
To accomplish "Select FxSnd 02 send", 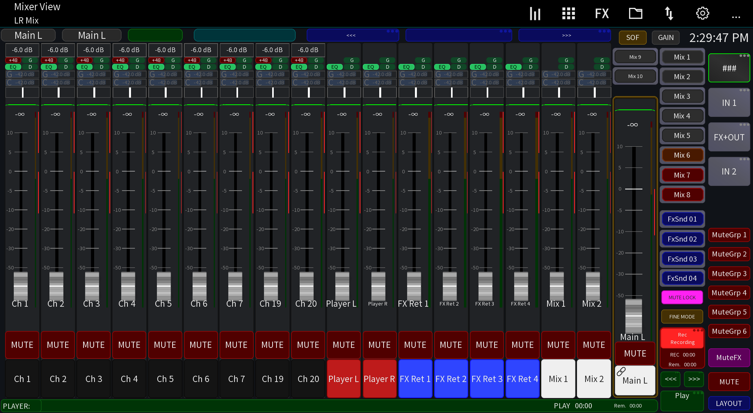I will (x=682, y=239).
